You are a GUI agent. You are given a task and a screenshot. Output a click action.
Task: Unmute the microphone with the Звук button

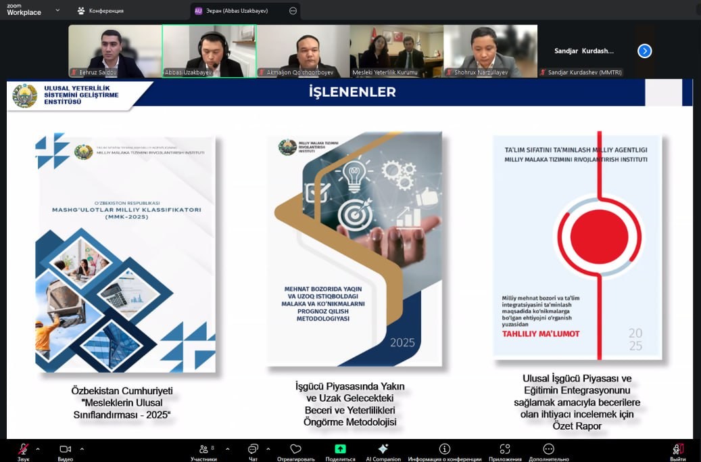point(24,450)
